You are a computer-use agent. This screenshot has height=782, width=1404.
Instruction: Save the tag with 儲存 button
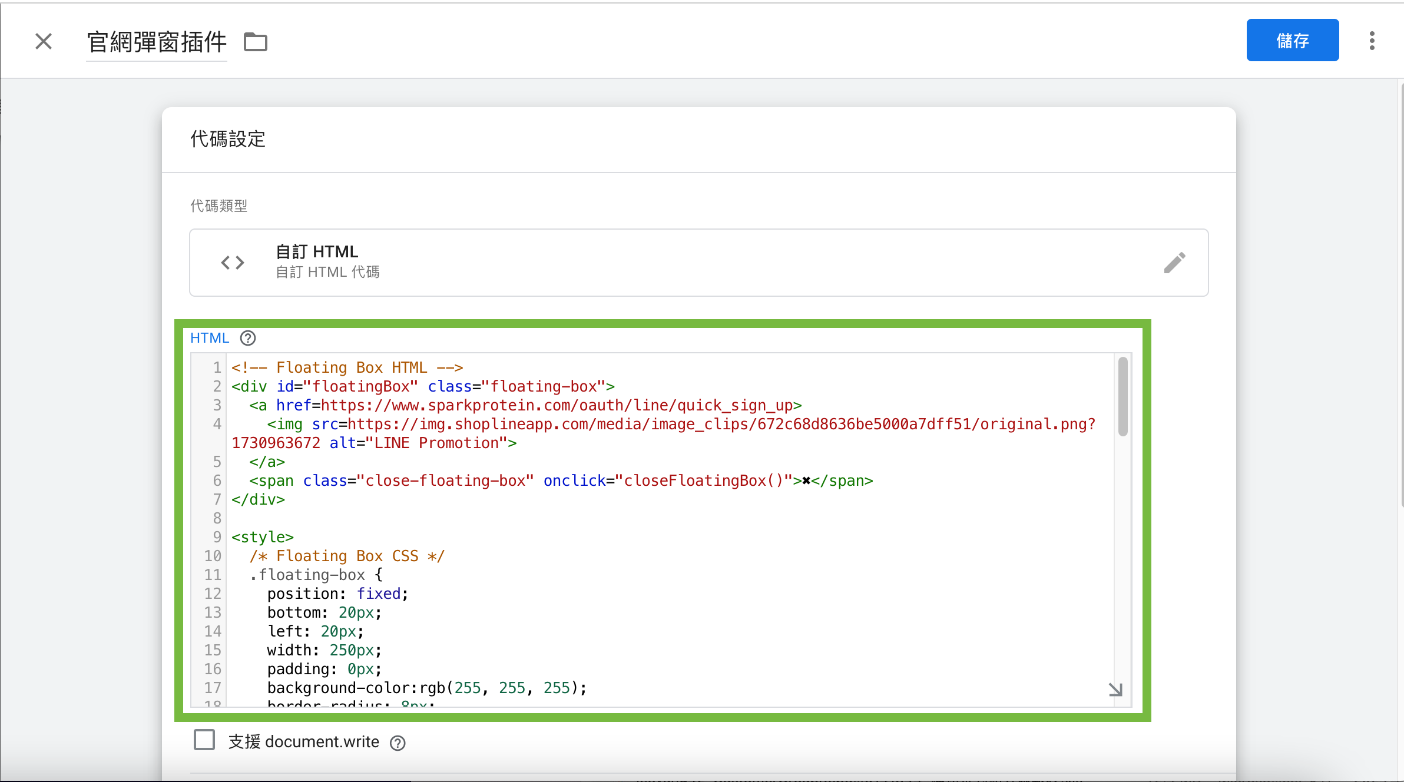(x=1292, y=40)
